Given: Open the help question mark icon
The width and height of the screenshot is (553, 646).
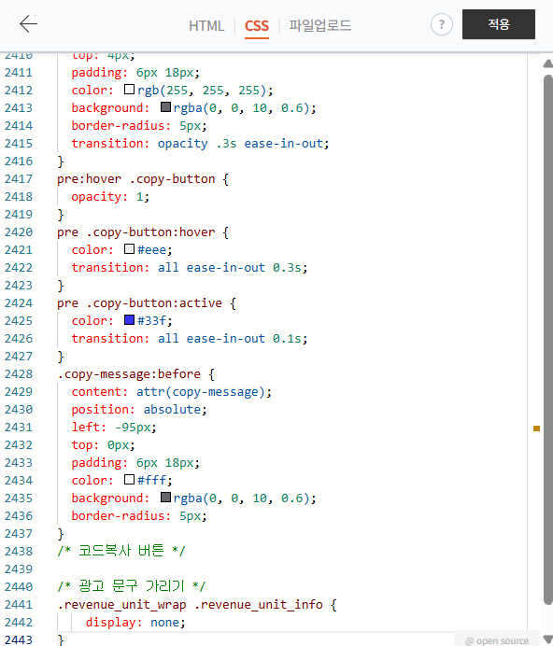Looking at the screenshot, I should 441,24.
